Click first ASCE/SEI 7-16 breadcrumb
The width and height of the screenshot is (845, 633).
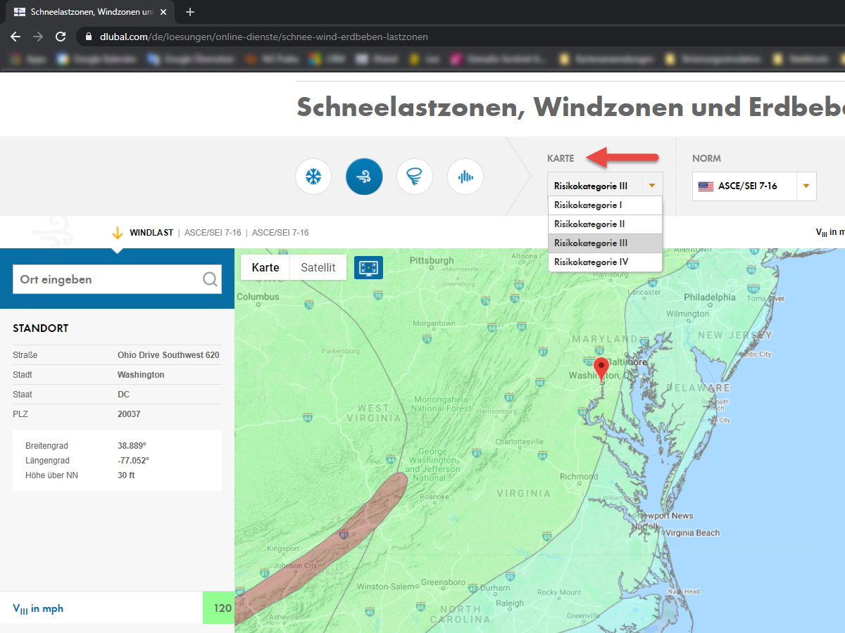(213, 233)
